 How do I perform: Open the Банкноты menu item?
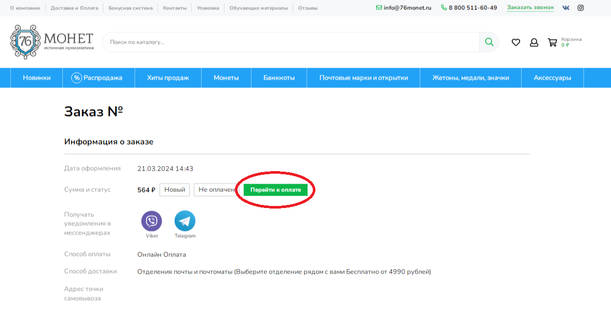click(279, 77)
